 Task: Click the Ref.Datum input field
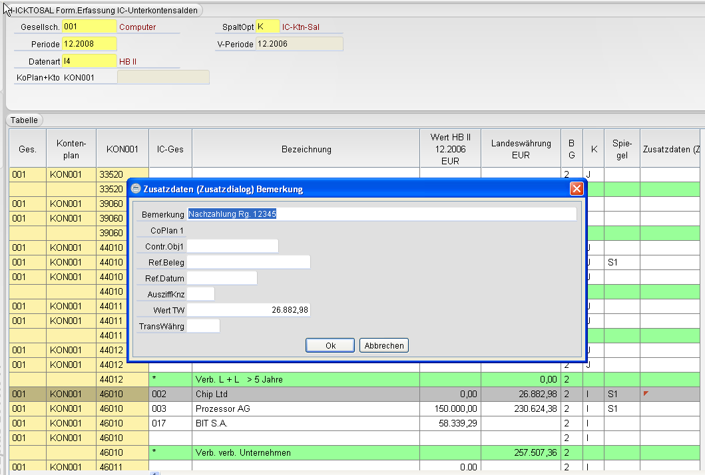[x=222, y=278]
